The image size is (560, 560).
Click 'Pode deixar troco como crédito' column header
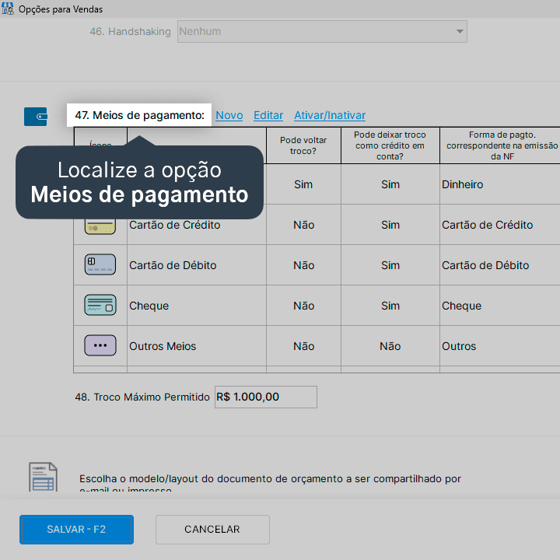[390, 145]
